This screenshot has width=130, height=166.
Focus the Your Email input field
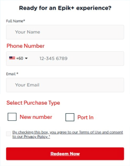[65, 85]
